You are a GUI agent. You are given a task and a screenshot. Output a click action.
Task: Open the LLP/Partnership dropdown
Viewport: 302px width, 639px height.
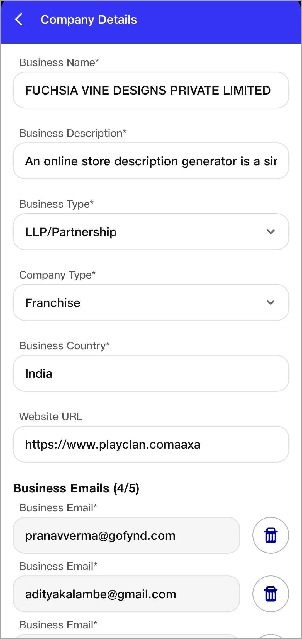point(151,232)
